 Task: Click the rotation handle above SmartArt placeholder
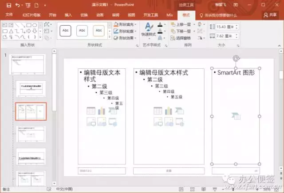(236, 59)
